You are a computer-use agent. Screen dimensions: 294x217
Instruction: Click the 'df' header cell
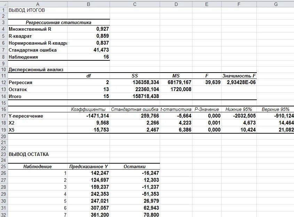(x=88, y=76)
